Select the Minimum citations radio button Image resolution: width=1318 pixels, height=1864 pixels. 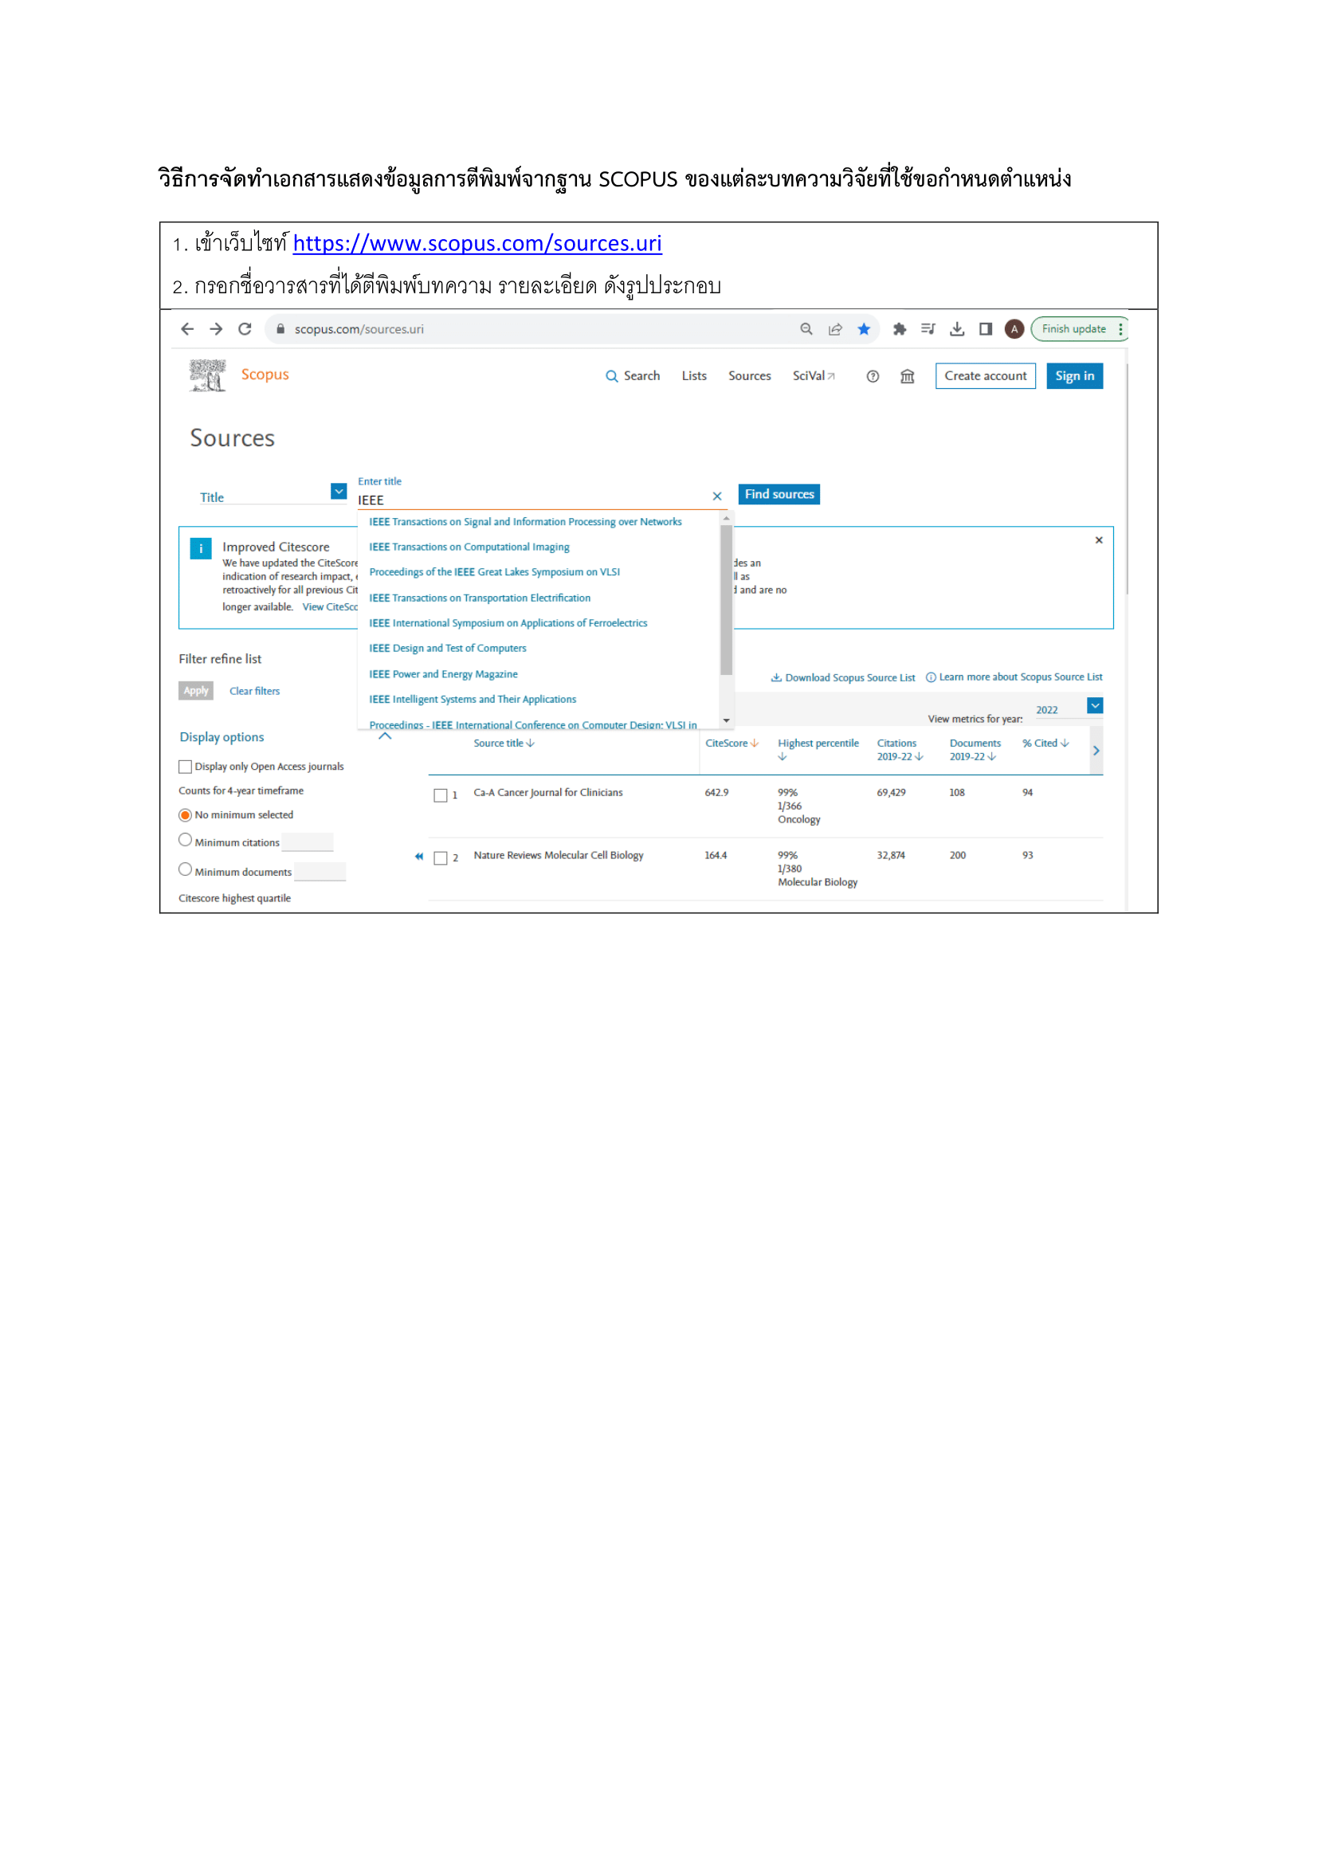tap(185, 840)
